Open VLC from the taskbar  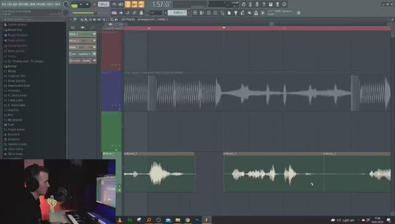[120, 220]
